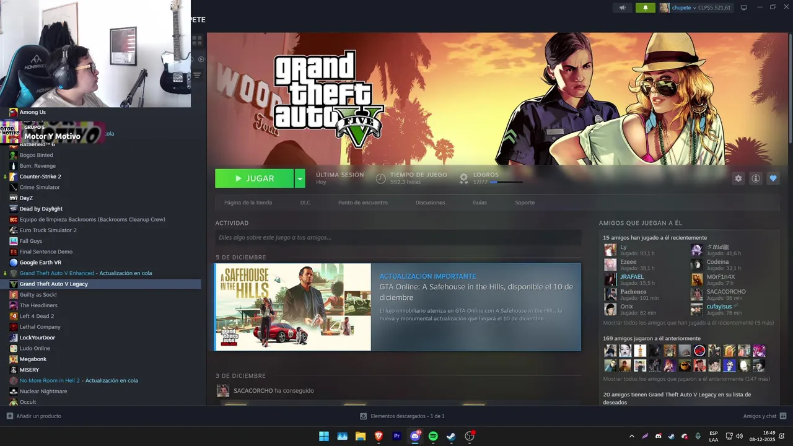The height and width of the screenshot is (446, 793).
Task: Click the Añadir un producto button
Action: 34,416
